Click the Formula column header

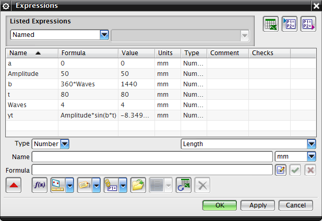point(88,53)
